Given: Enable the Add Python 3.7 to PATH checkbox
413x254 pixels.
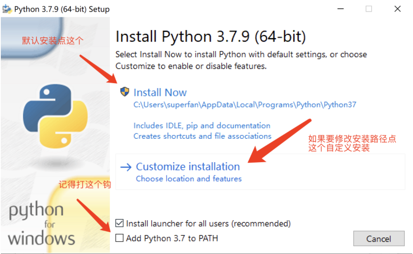Looking at the screenshot, I should pos(120,238).
